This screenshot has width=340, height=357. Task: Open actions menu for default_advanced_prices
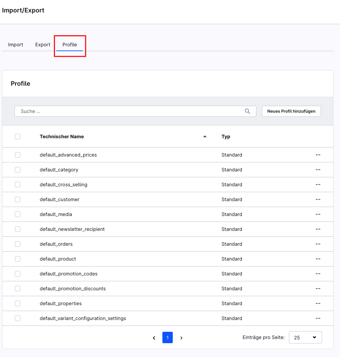[318, 155]
